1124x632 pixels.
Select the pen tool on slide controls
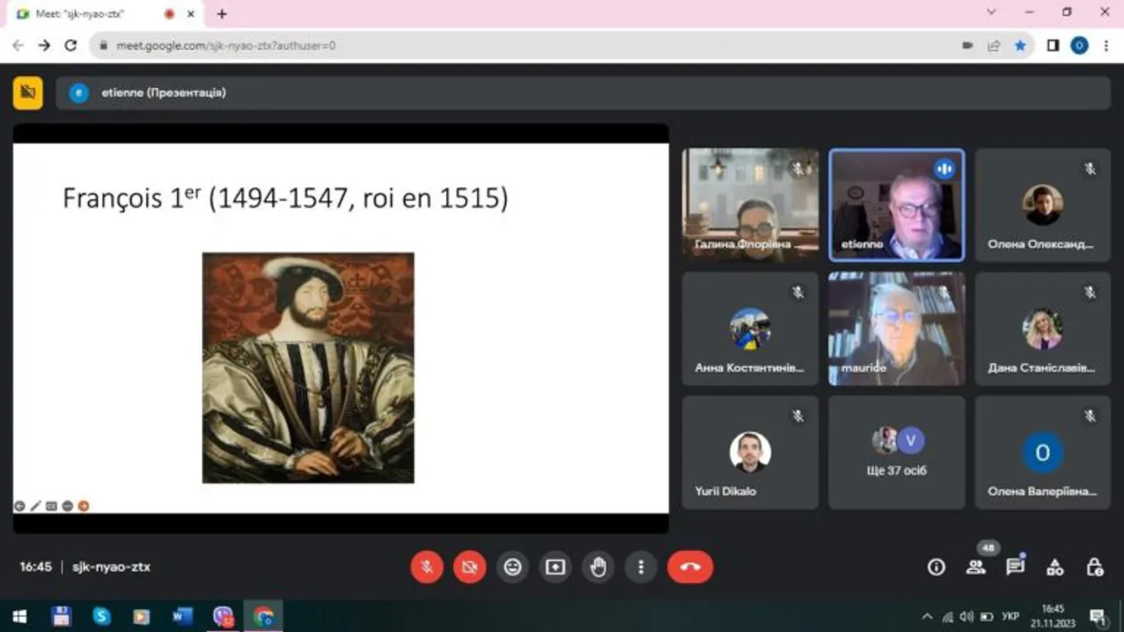point(35,506)
